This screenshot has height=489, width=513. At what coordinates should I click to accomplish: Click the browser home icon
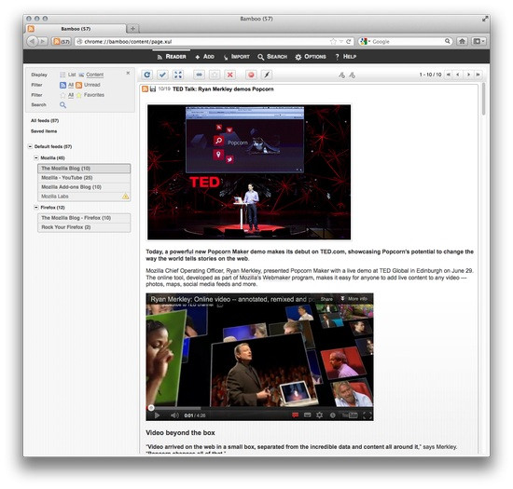(x=462, y=41)
